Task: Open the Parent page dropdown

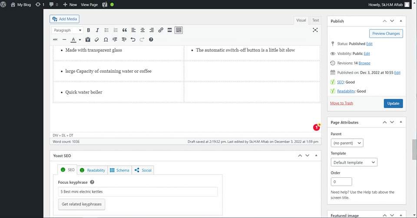Action: pyautogui.click(x=347, y=143)
